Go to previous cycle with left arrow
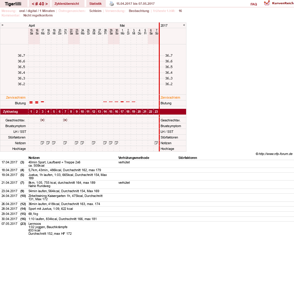The width and height of the screenshot is (294, 289). [x=33, y=4]
